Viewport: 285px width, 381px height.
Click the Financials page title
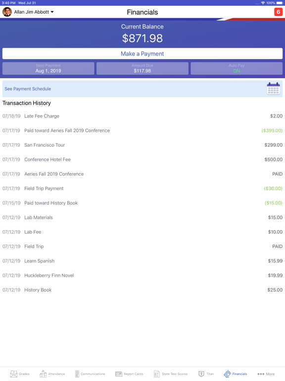point(142,12)
